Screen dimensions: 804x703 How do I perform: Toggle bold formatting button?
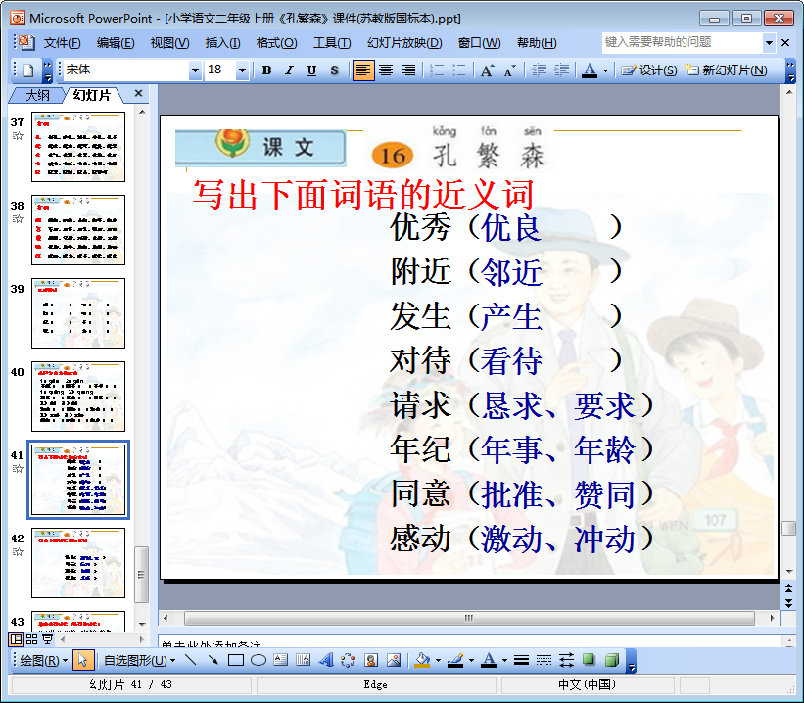click(266, 70)
